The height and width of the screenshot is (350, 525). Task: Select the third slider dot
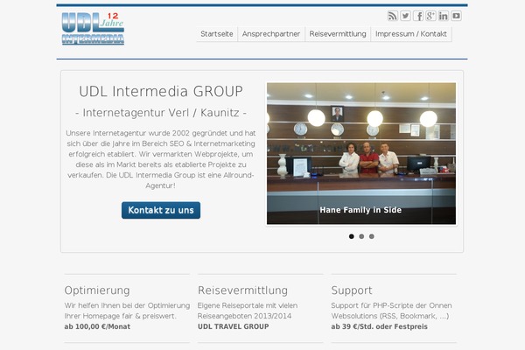pyautogui.click(x=371, y=236)
